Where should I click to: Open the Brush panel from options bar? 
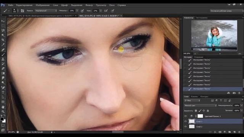[x=22, y=11]
